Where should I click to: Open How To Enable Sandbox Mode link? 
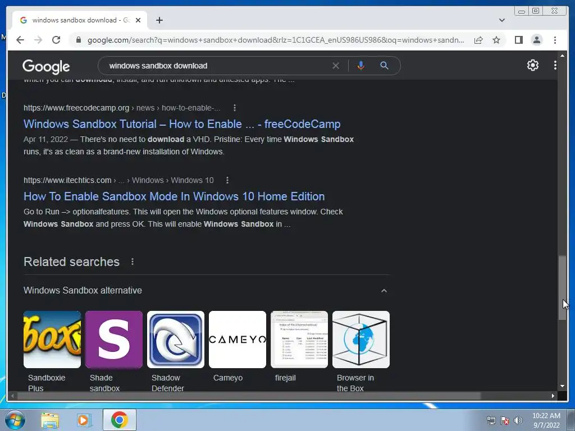coord(174,196)
